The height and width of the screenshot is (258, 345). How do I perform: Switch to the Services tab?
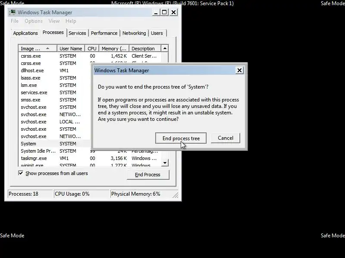(x=77, y=33)
